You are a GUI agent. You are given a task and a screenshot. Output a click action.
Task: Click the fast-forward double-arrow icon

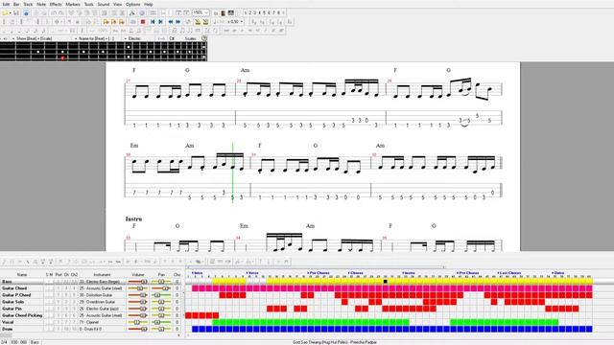click(x=178, y=22)
